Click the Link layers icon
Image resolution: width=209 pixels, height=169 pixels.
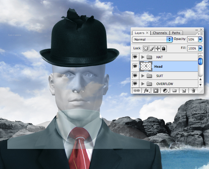tap(137, 91)
